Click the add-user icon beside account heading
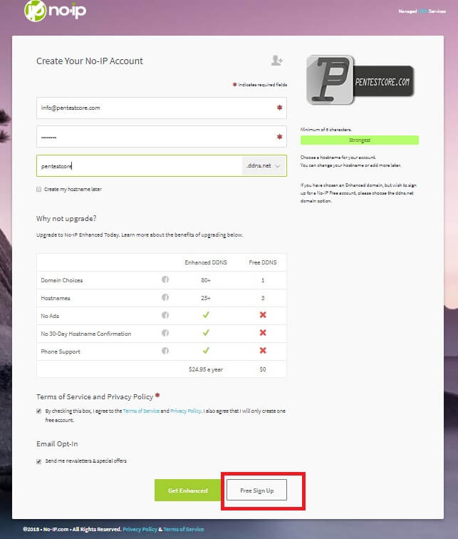Viewport: 458px width, 539px height. [x=276, y=61]
